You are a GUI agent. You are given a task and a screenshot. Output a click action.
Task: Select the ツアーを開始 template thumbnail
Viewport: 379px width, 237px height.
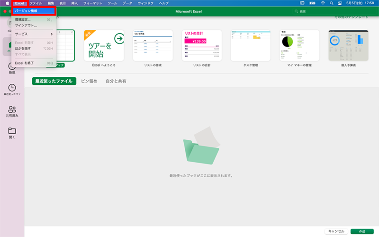[104, 46]
